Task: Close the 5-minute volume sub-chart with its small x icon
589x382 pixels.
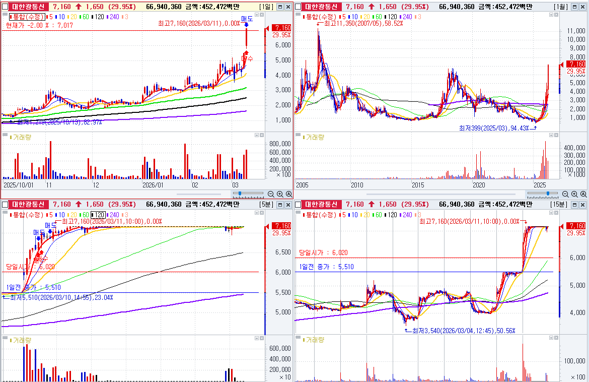Action: 262,338
